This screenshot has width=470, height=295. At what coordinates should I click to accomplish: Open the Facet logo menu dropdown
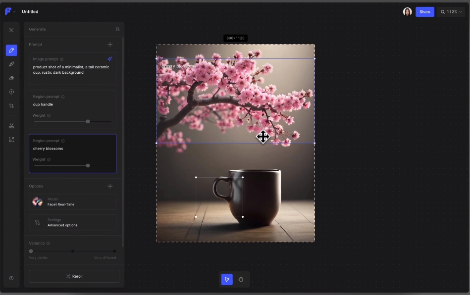pos(10,12)
